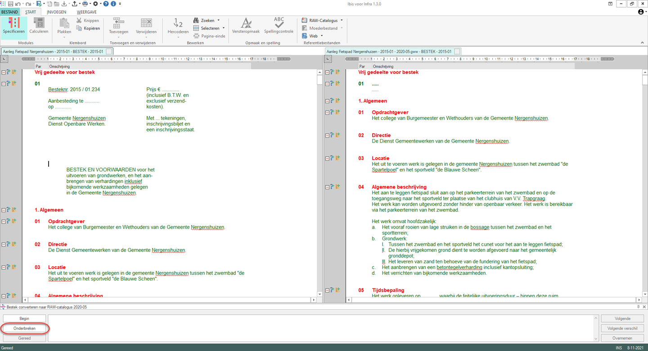Open Vensteropmaak formatting tool
This screenshot has width=648, height=351.
246,25
